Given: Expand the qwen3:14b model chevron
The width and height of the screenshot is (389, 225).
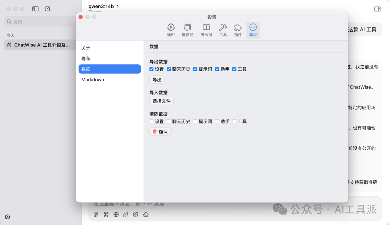Looking at the screenshot, I should coord(117,6).
